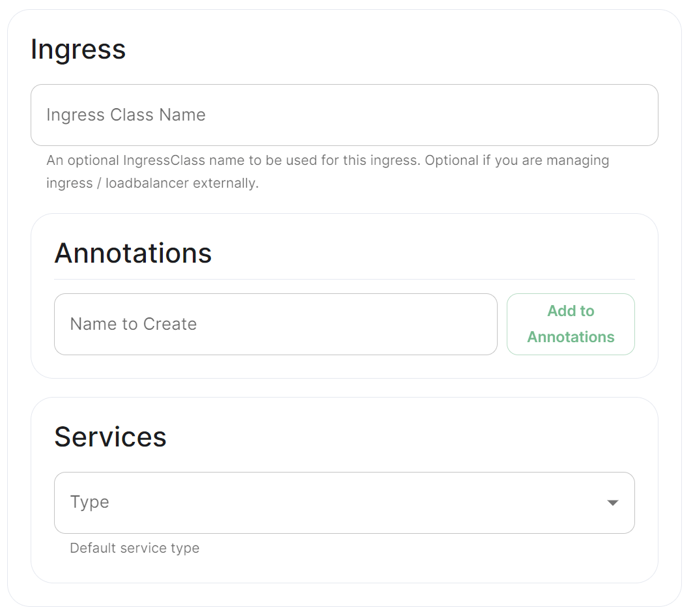The width and height of the screenshot is (693, 612).
Task: Click the word 'Annotations' on the green button
Action: point(571,337)
